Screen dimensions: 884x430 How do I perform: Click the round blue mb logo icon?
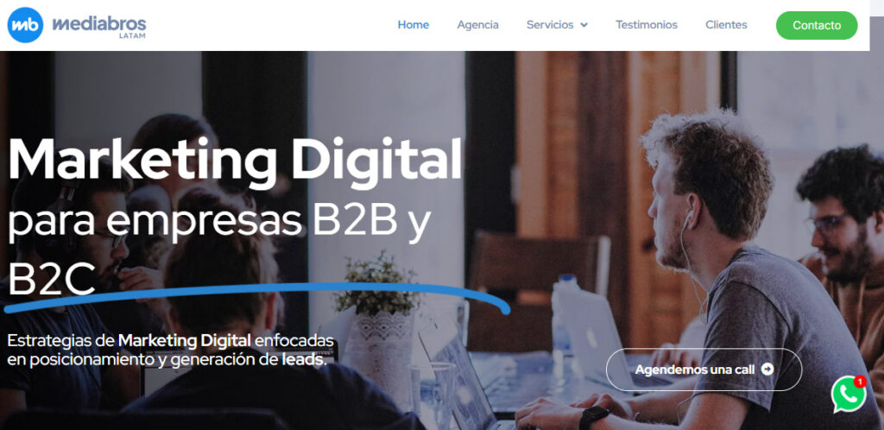click(x=25, y=25)
